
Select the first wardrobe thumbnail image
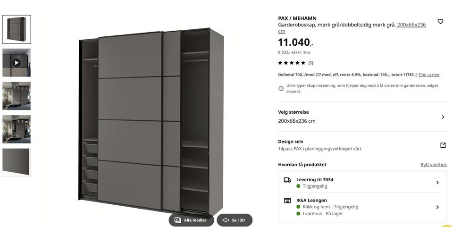17,29
